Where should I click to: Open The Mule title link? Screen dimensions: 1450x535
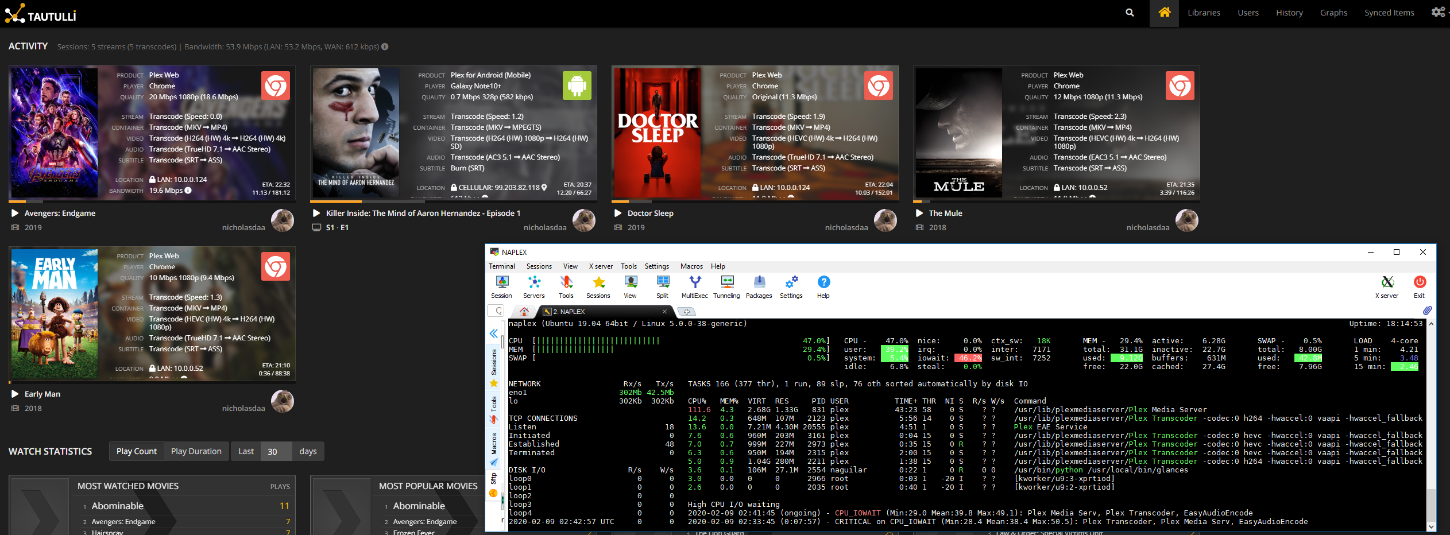point(945,213)
